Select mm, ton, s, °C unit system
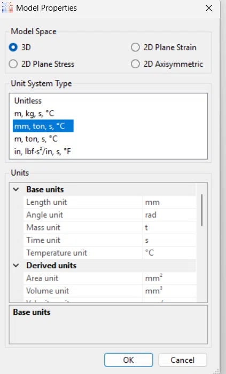 (43, 126)
